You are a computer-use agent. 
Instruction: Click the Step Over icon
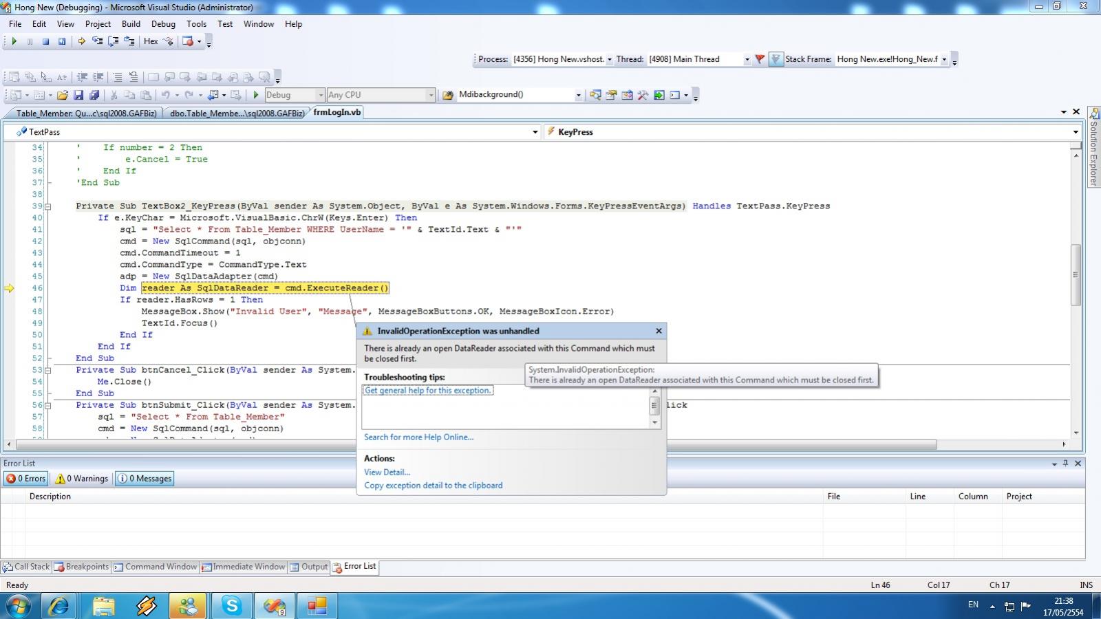tap(114, 41)
